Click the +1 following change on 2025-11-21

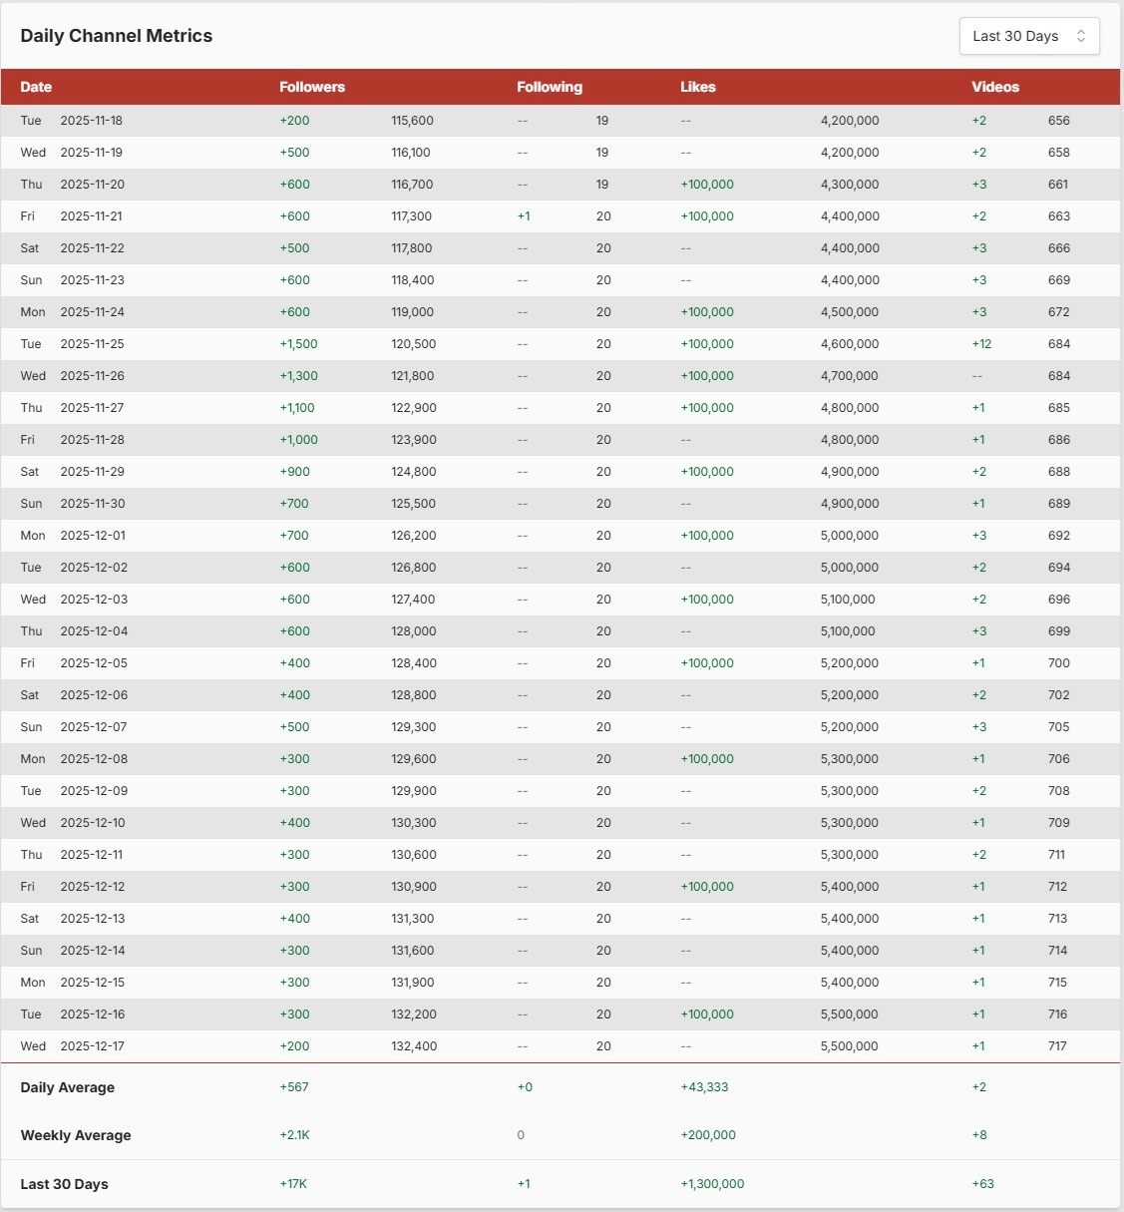point(524,216)
